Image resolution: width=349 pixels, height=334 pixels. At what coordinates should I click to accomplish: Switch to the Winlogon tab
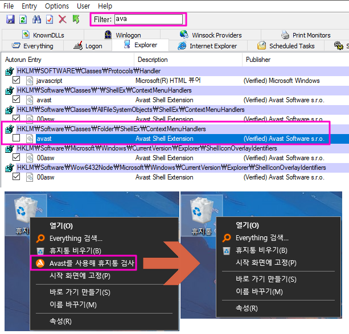(122, 35)
